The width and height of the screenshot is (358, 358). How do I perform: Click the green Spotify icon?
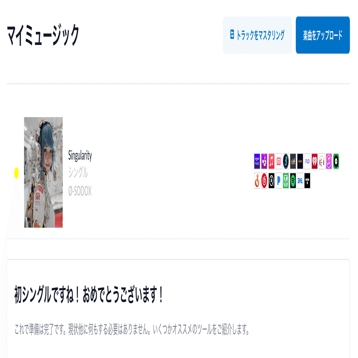pyautogui.click(x=293, y=181)
